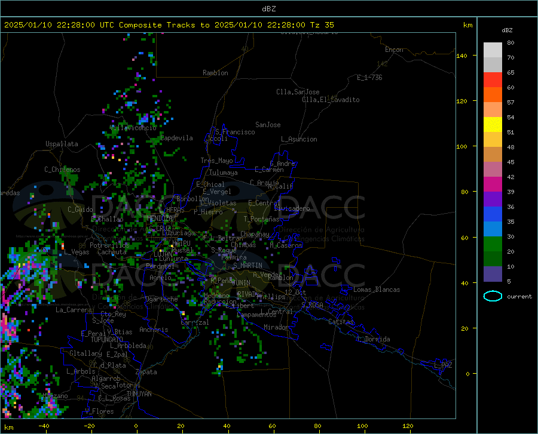
Task: Click the S_ROSA map label
Action: pyautogui.click(x=312, y=304)
